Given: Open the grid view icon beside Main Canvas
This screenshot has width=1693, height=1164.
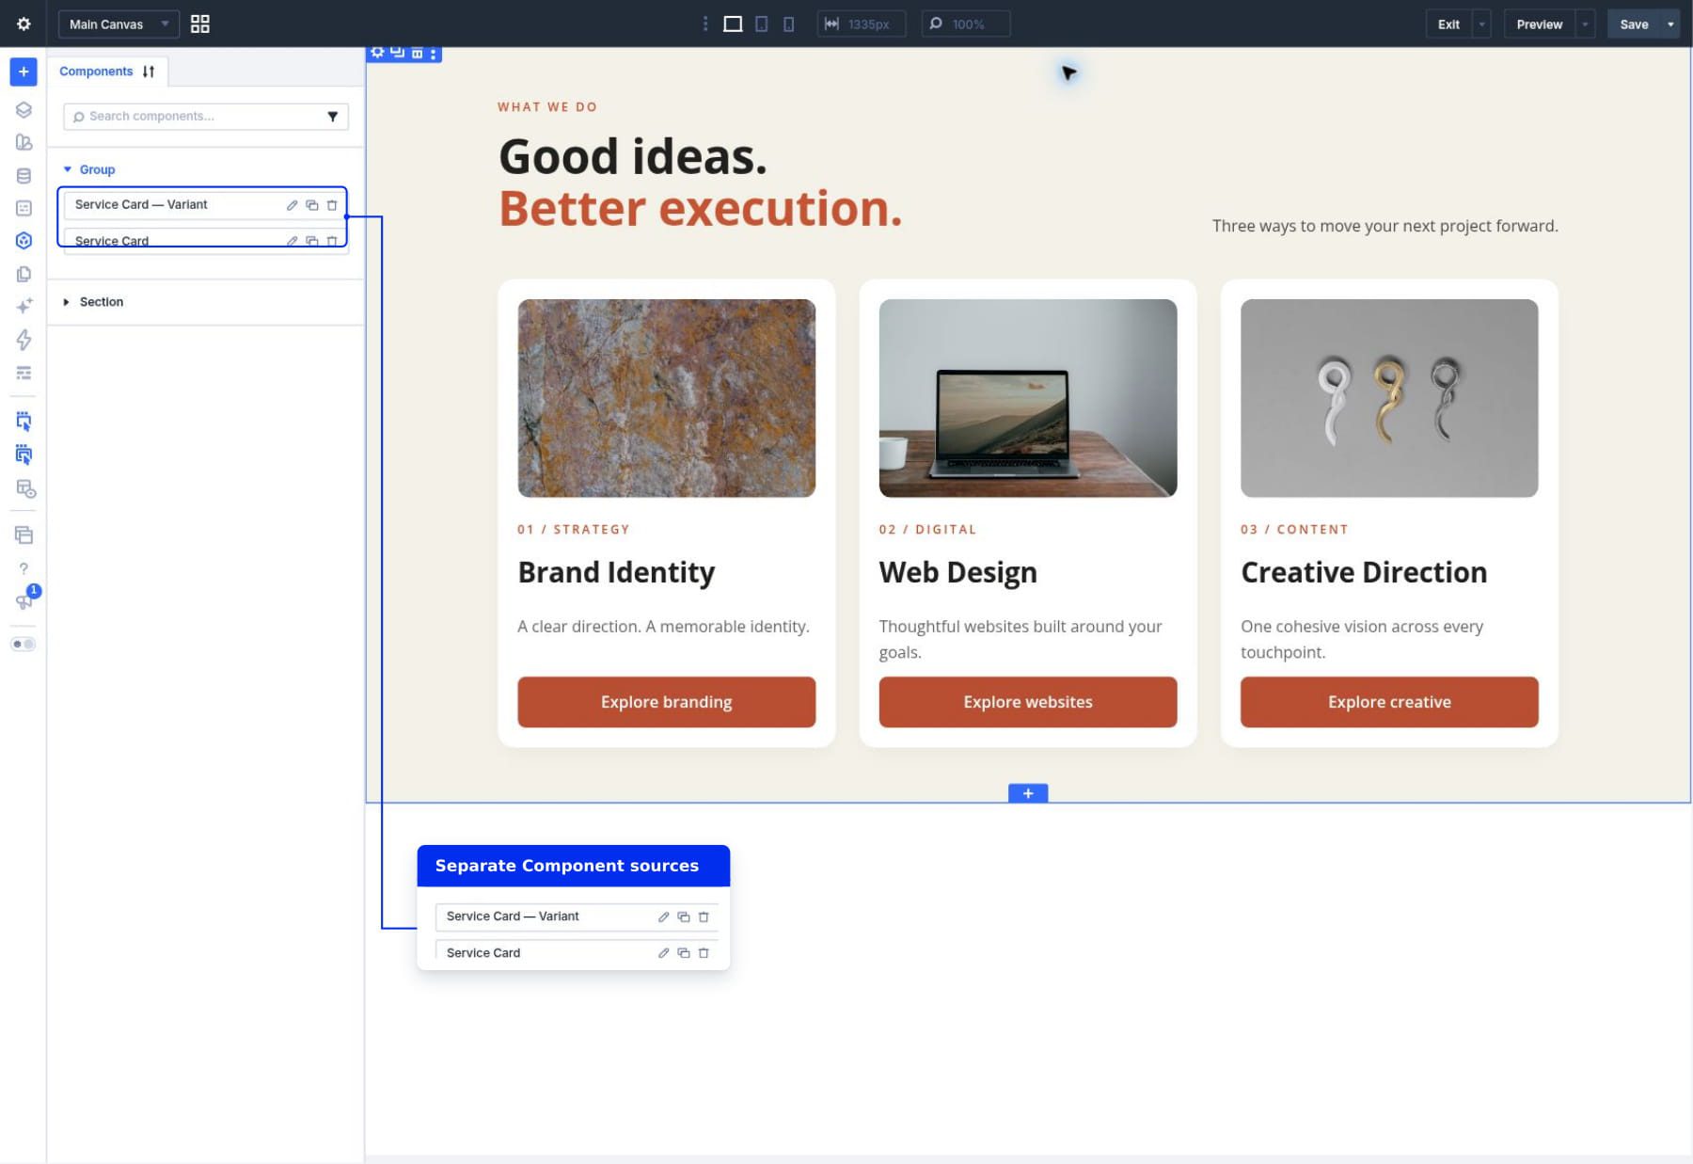Looking at the screenshot, I should point(199,24).
